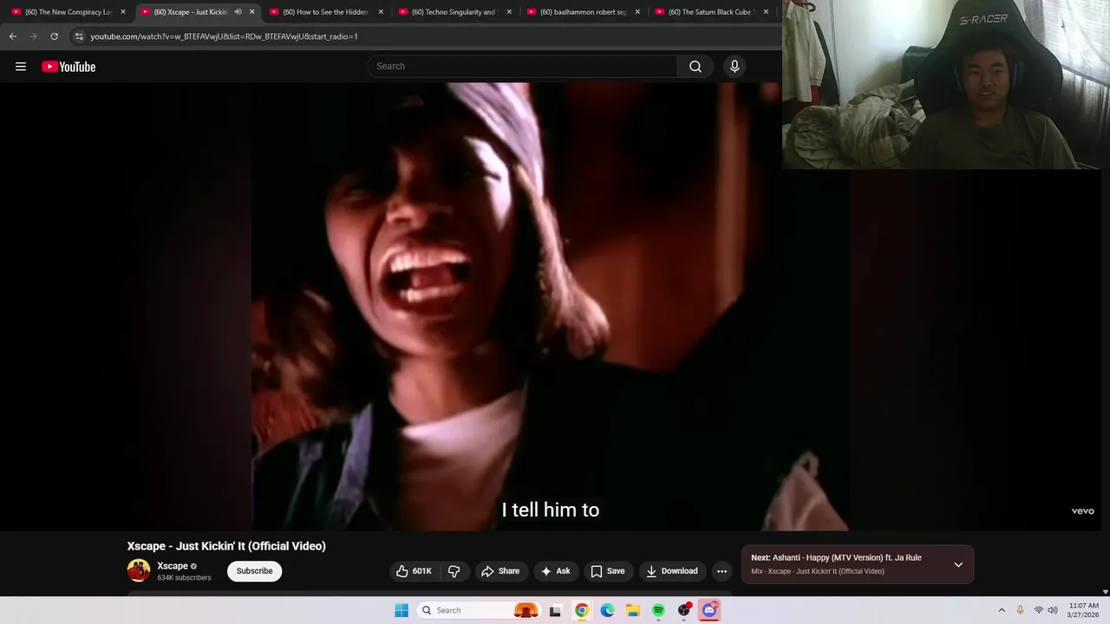Open File Explorer from the taskbar
Image resolution: width=1110 pixels, height=624 pixels.
(x=633, y=610)
